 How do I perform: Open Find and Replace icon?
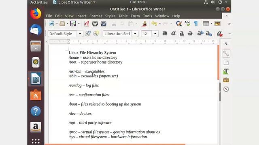(179, 24)
